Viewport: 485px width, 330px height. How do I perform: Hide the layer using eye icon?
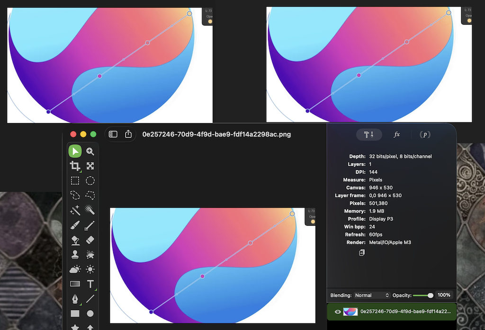(x=338, y=312)
